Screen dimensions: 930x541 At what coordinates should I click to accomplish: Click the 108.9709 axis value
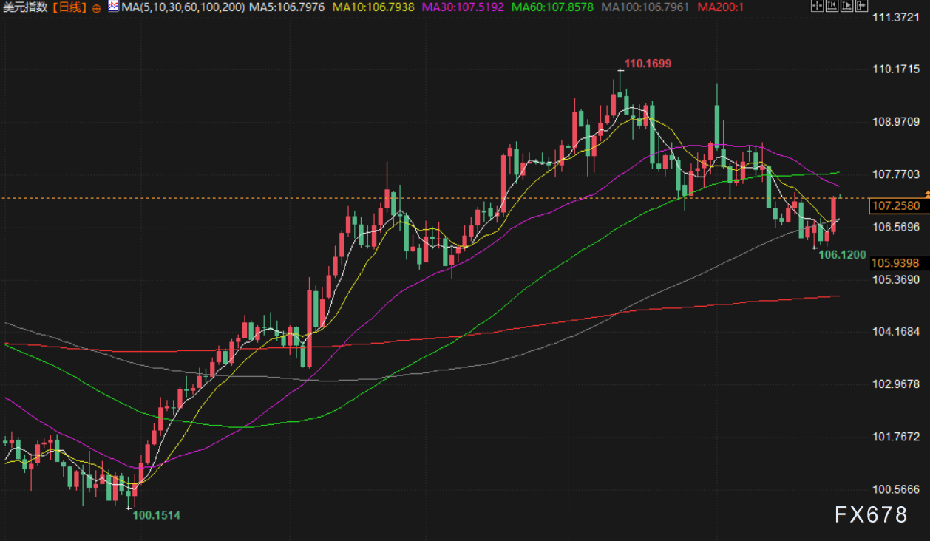pos(896,121)
